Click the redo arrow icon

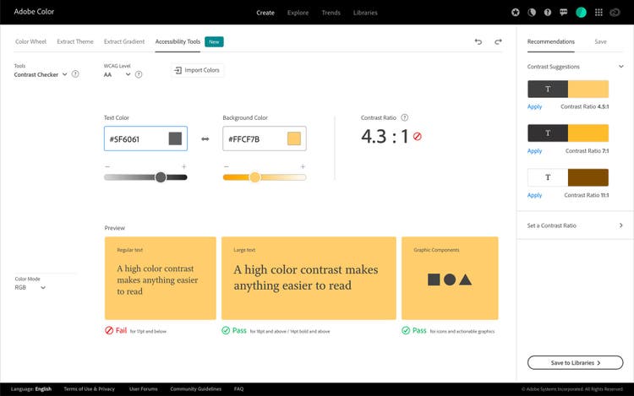tap(498, 41)
